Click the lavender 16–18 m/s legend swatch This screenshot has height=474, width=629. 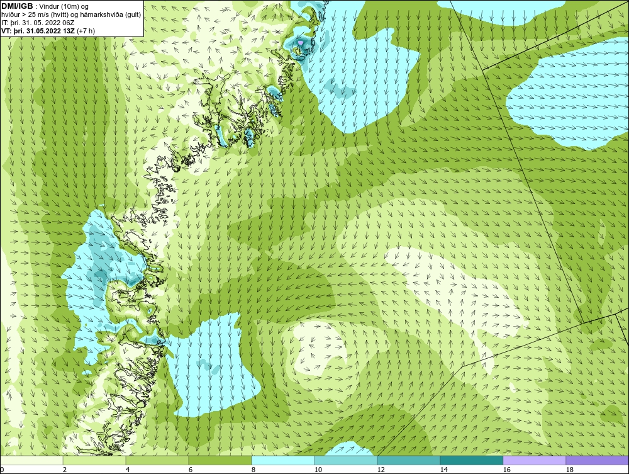[x=534, y=460]
